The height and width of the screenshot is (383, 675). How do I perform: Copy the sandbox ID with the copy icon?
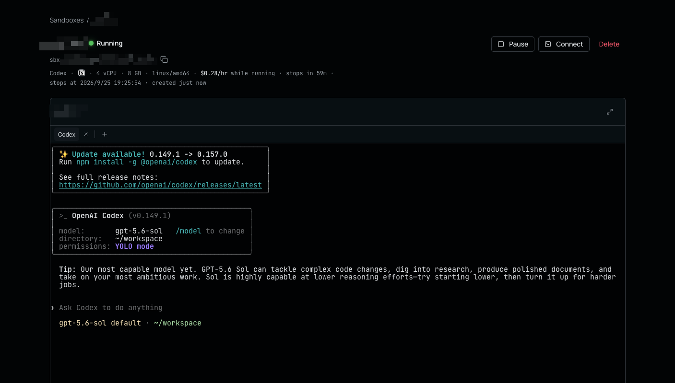tap(164, 60)
